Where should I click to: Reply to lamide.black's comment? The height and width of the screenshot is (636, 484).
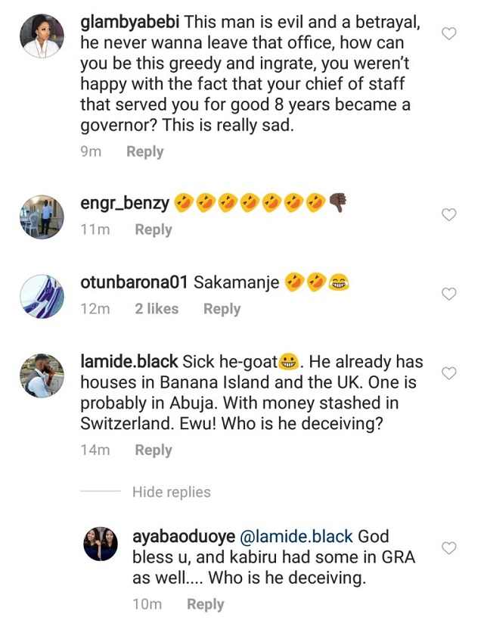pos(154,450)
